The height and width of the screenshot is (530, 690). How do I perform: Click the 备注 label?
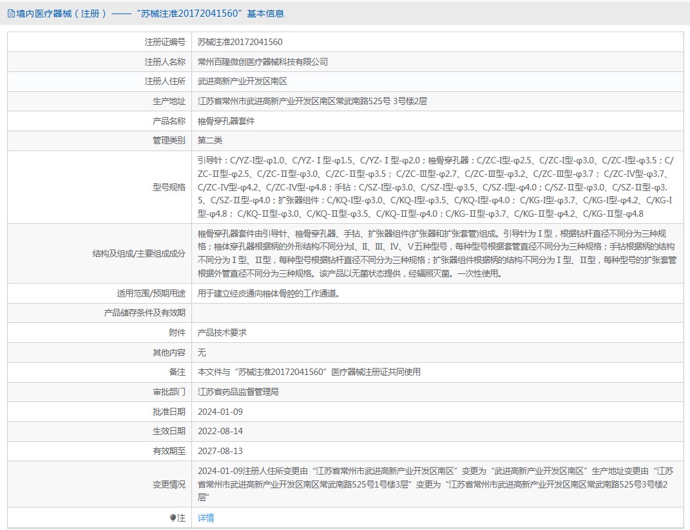[x=177, y=372]
